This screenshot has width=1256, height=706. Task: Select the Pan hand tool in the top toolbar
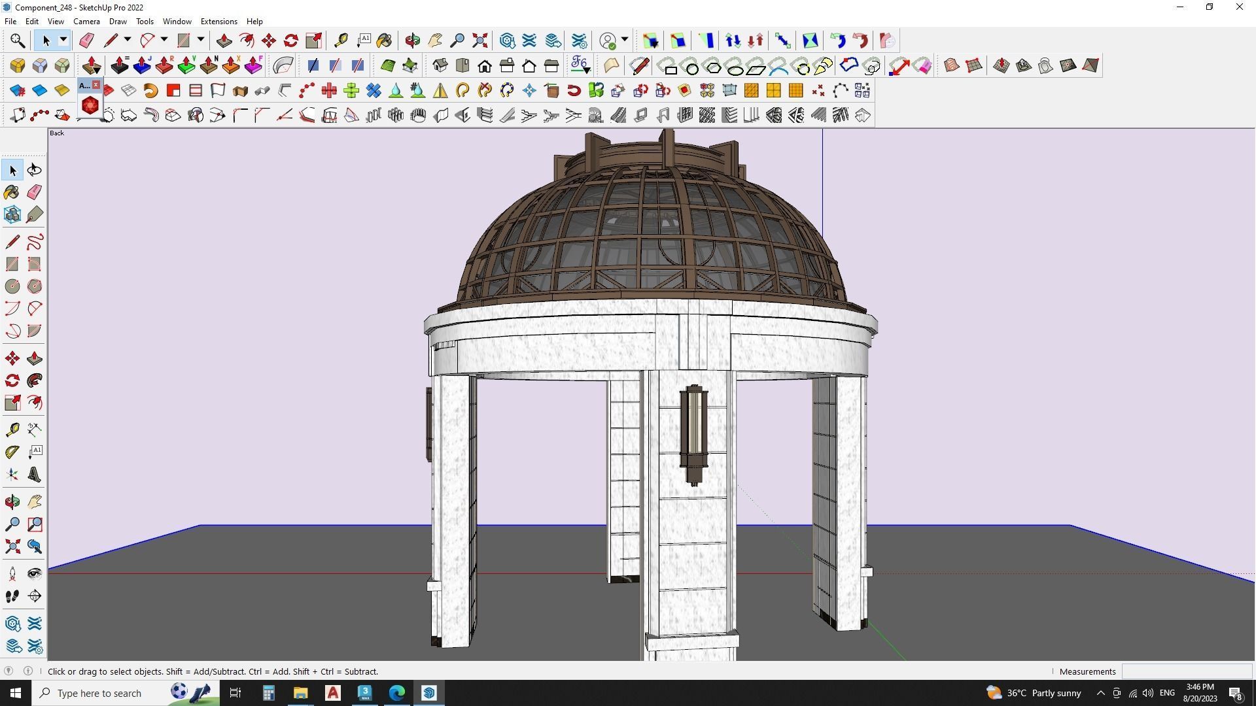pos(435,41)
